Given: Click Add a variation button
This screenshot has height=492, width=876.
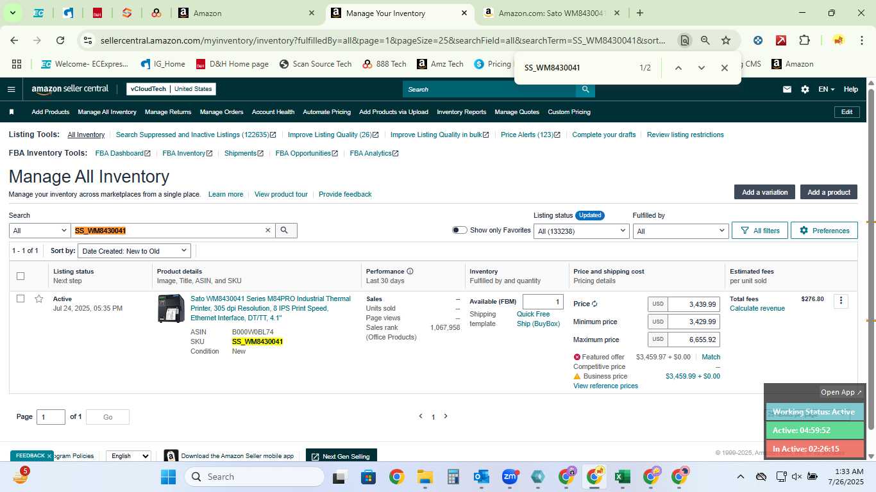Looking at the screenshot, I should tap(764, 192).
